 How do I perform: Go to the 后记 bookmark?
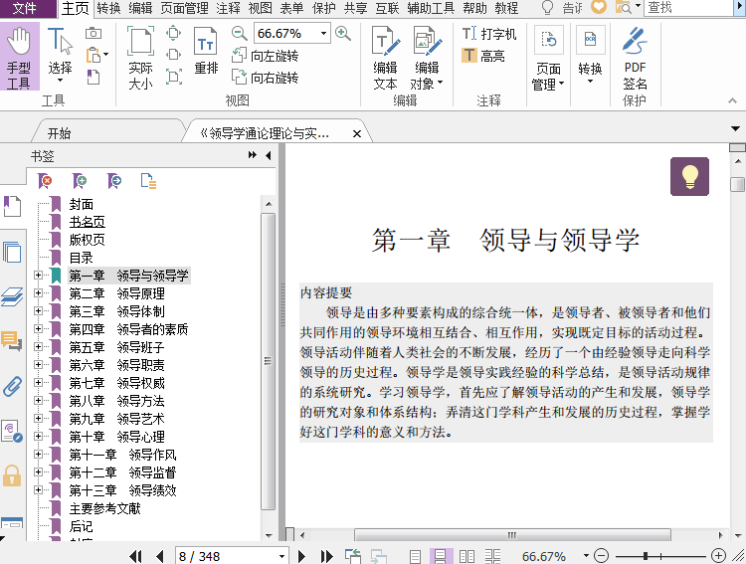pos(81,526)
